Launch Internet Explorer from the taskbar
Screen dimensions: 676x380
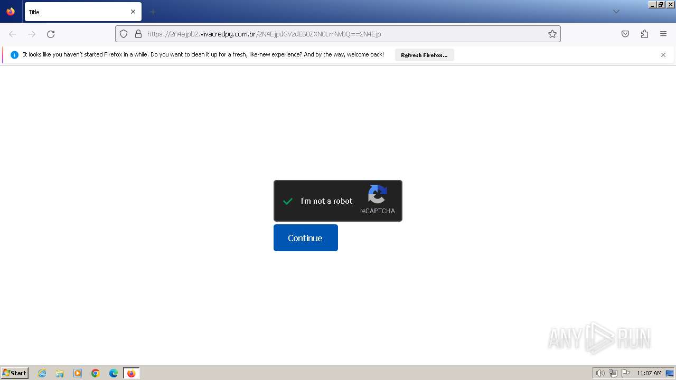pos(42,373)
